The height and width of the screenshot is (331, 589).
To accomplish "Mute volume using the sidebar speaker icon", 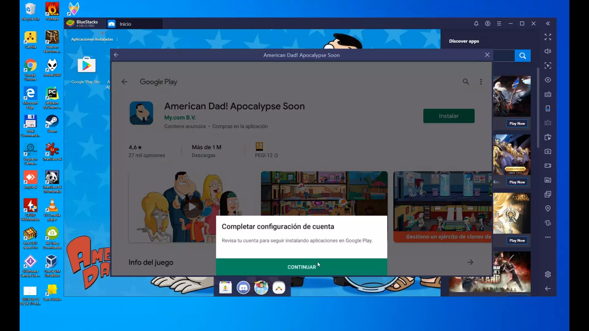I will pos(548,51).
